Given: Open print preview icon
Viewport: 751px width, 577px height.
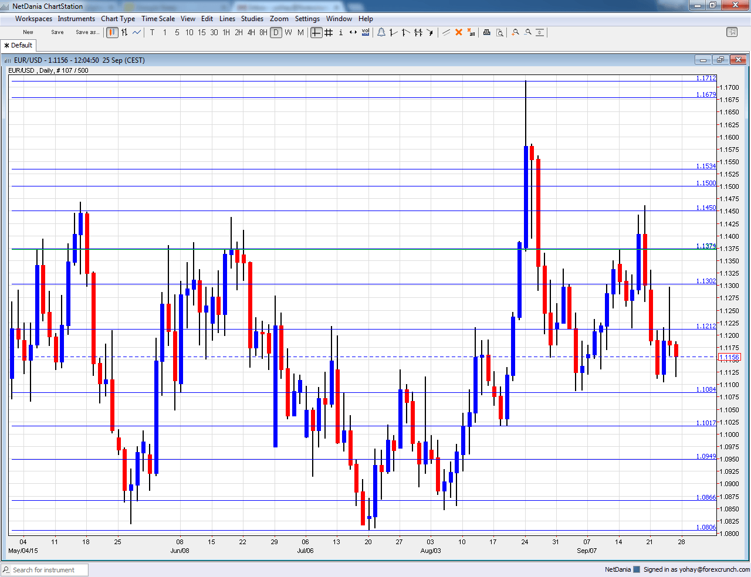Looking at the screenshot, I should coord(499,32).
